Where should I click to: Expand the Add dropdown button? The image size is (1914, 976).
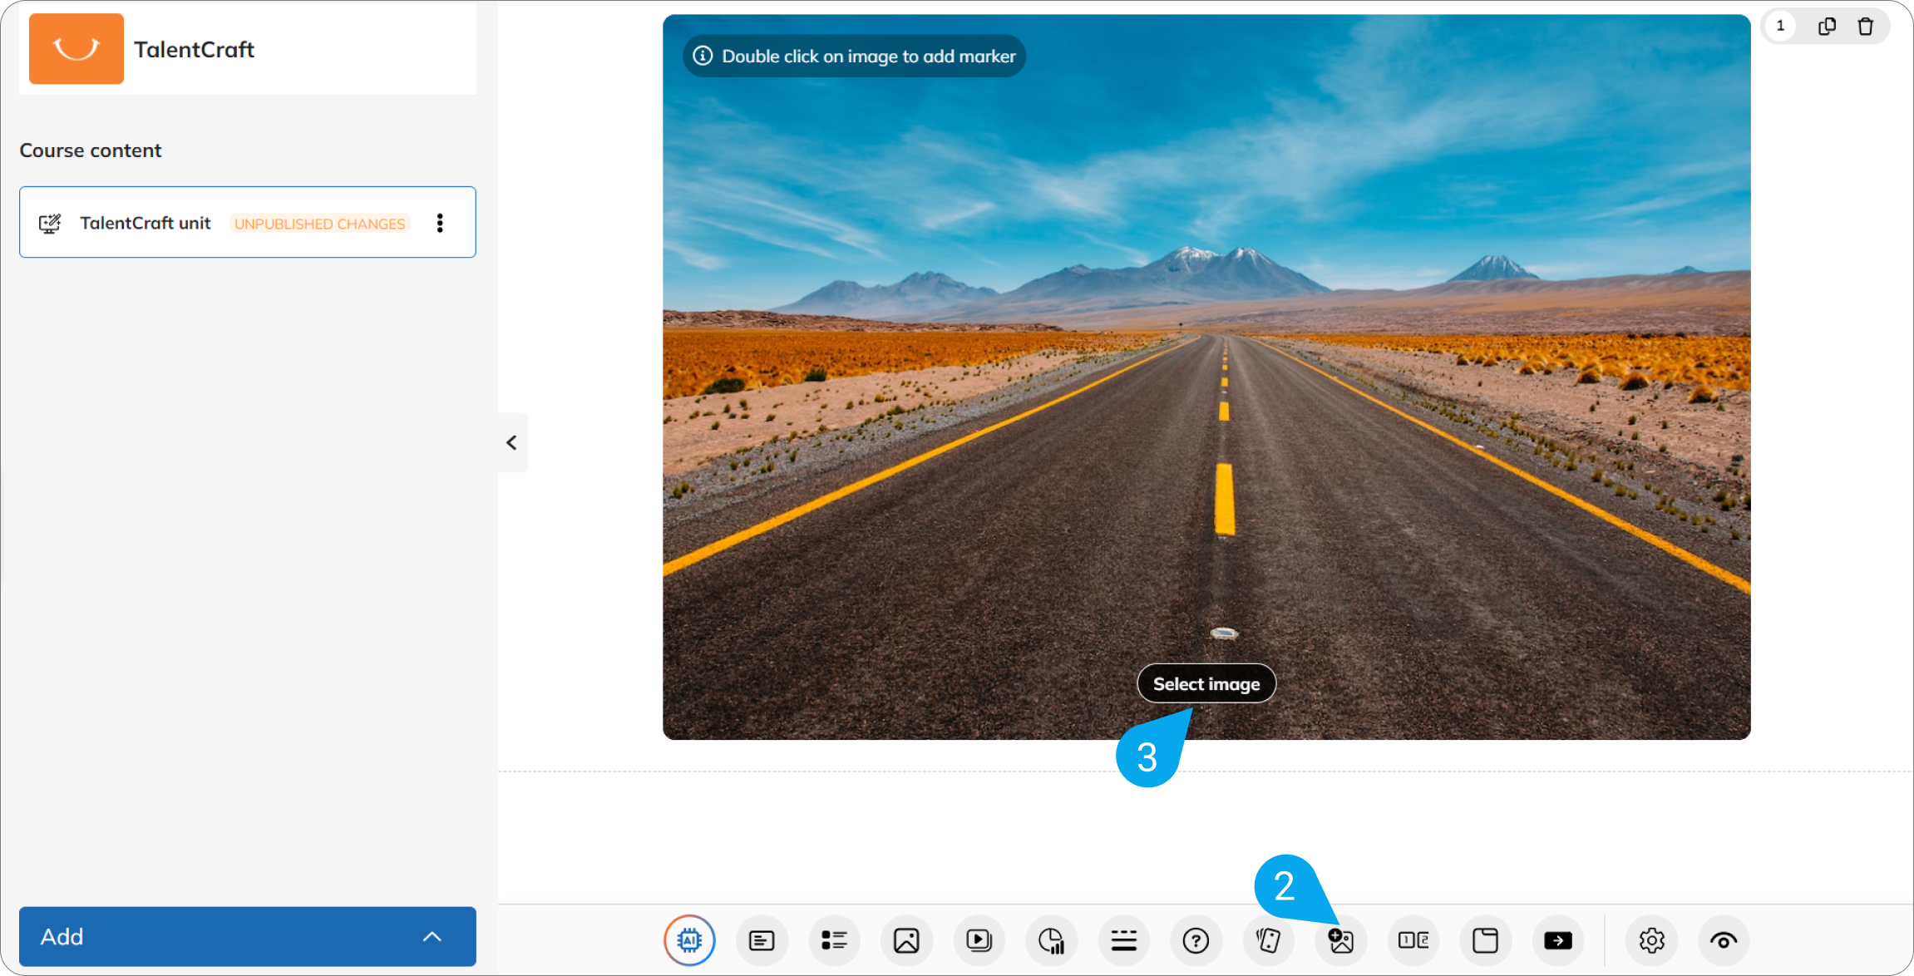pyautogui.click(x=248, y=936)
